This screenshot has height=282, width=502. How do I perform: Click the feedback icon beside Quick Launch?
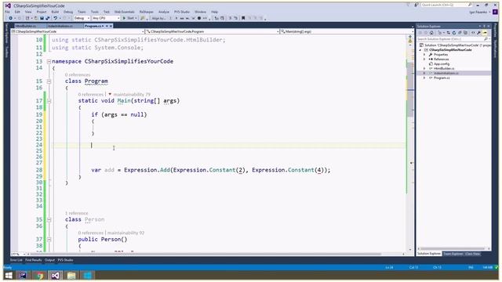[x=417, y=5]
